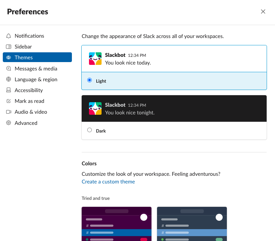Click the check icon beside Mark as read
The image size is (275, 241).
[8, 101]
